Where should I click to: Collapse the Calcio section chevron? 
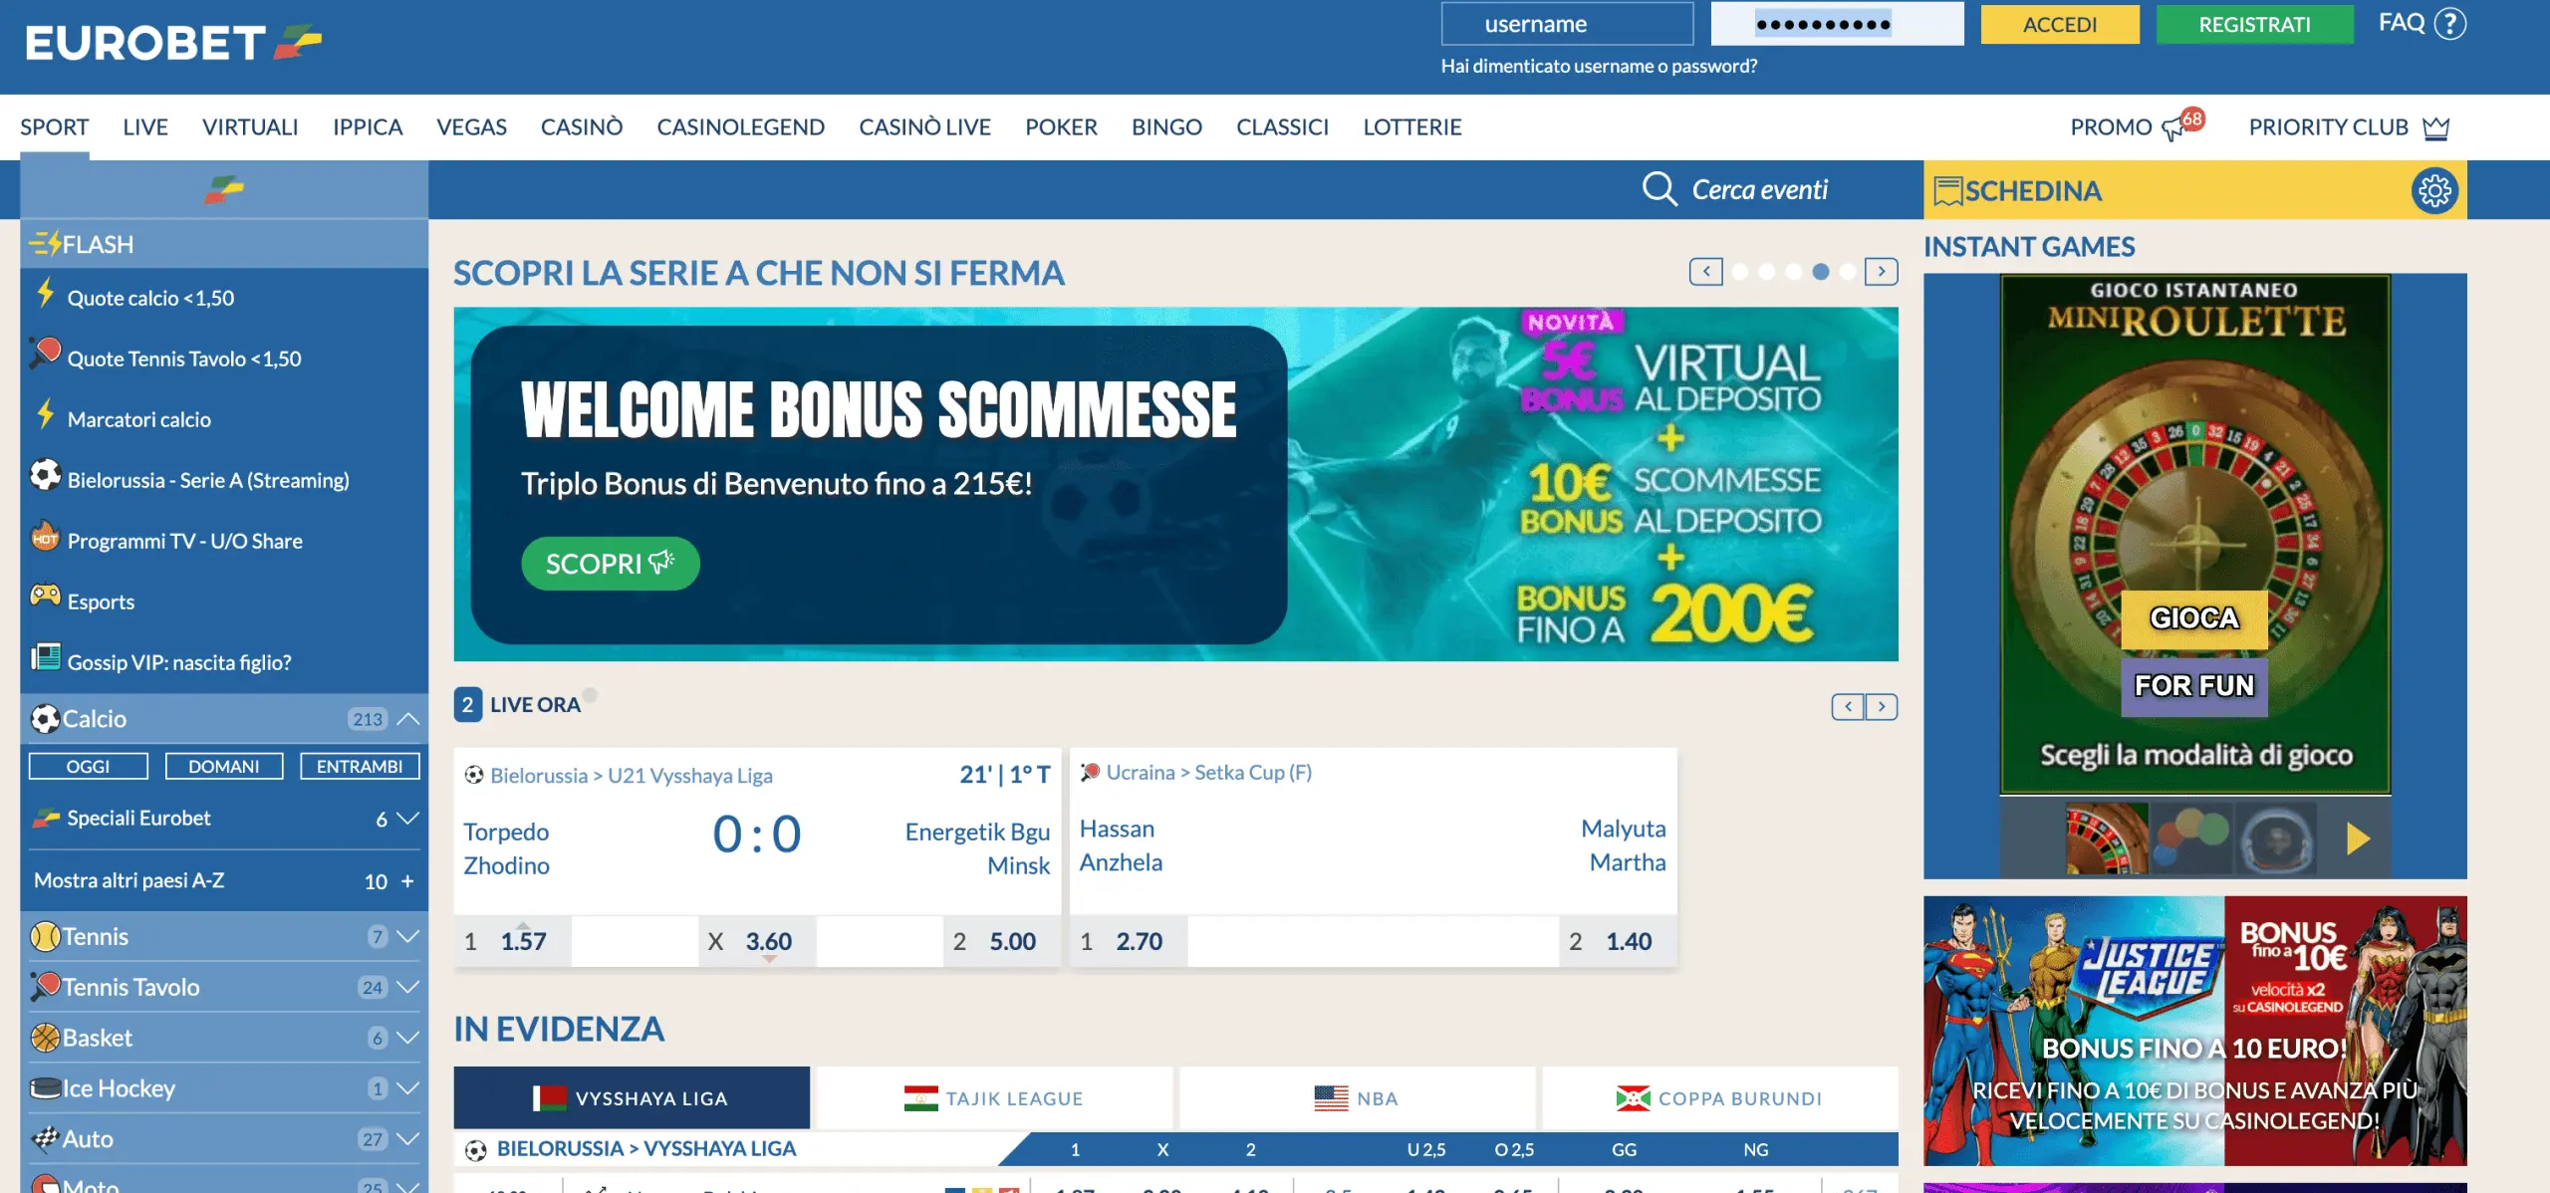408,718
